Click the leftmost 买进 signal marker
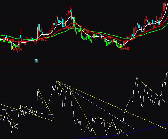Viewport: 168px width, 139px height. click(x=10, y=40)
